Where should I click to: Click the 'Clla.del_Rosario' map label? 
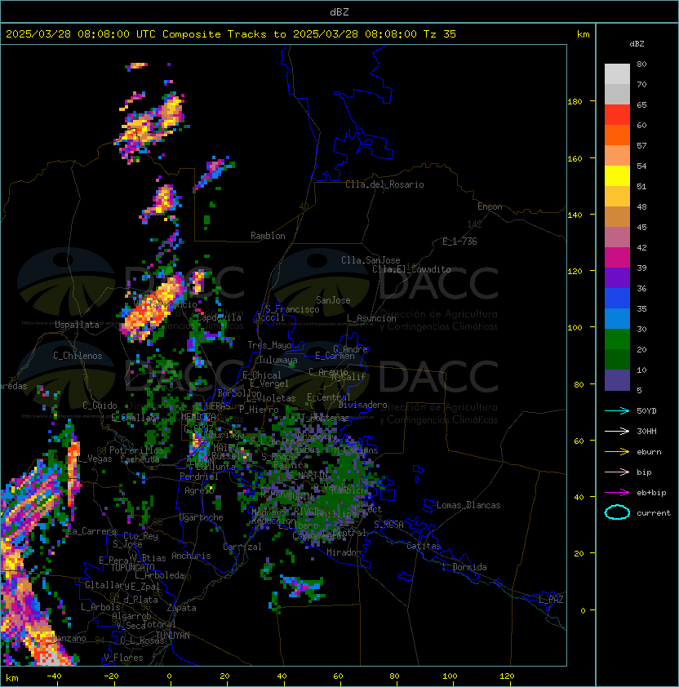coord(384,184)
